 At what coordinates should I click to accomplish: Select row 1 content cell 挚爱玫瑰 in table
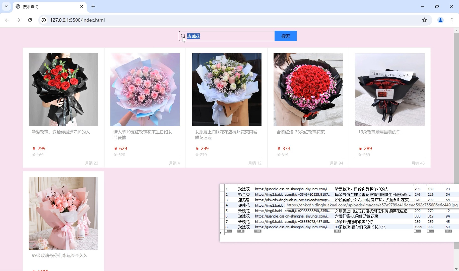tap(361, 189)
